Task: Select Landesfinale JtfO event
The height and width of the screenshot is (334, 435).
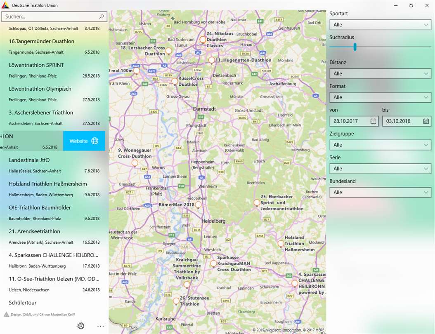Action: pos(54,165)
